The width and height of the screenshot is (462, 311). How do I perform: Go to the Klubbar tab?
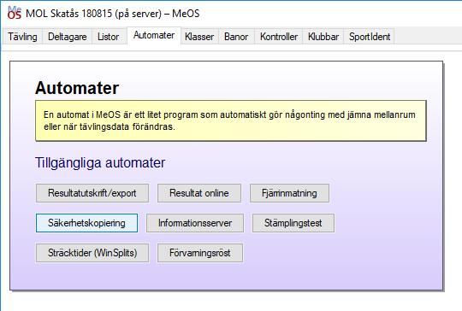pos(323,37)
